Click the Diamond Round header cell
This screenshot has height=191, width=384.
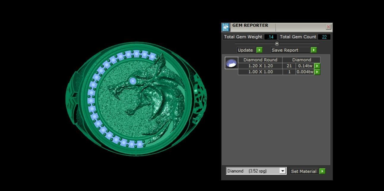point(260,60)
